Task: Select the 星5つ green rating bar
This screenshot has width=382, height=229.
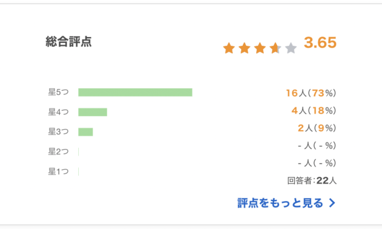Action: point(135,92)
